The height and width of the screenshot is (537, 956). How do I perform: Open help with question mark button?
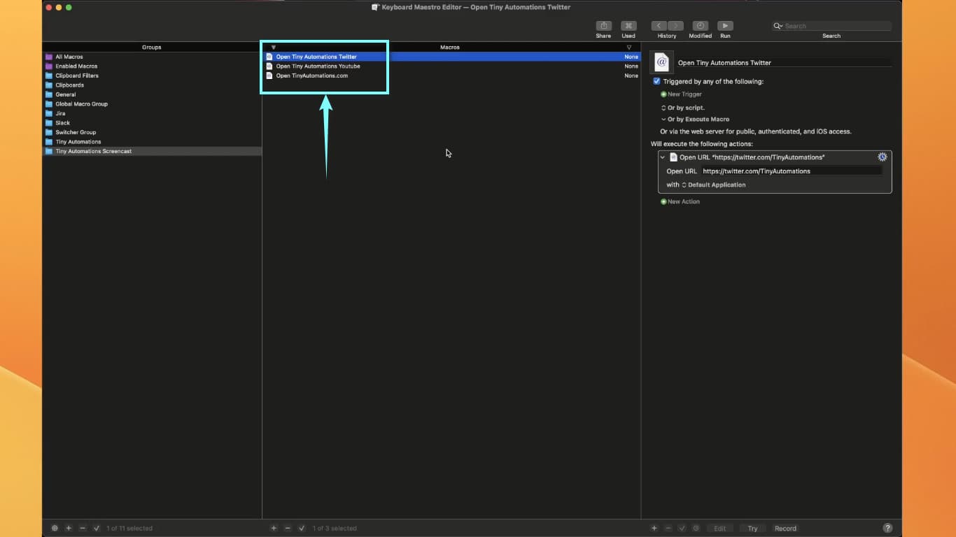(887, 529)
